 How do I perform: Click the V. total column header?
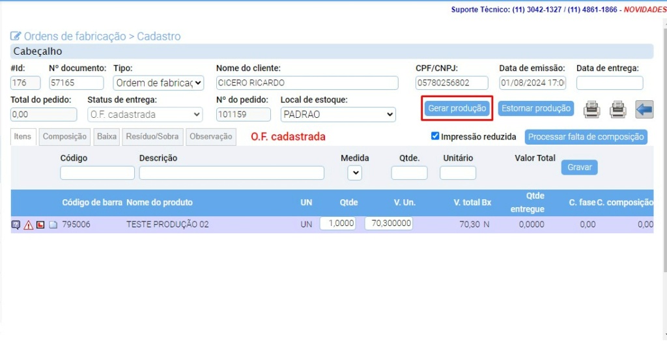click(x=466, y=203)
